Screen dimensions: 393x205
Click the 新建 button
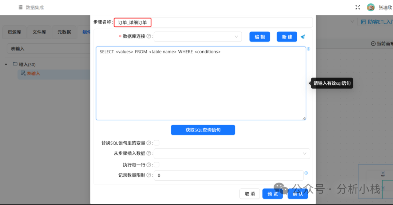(287, 37)
